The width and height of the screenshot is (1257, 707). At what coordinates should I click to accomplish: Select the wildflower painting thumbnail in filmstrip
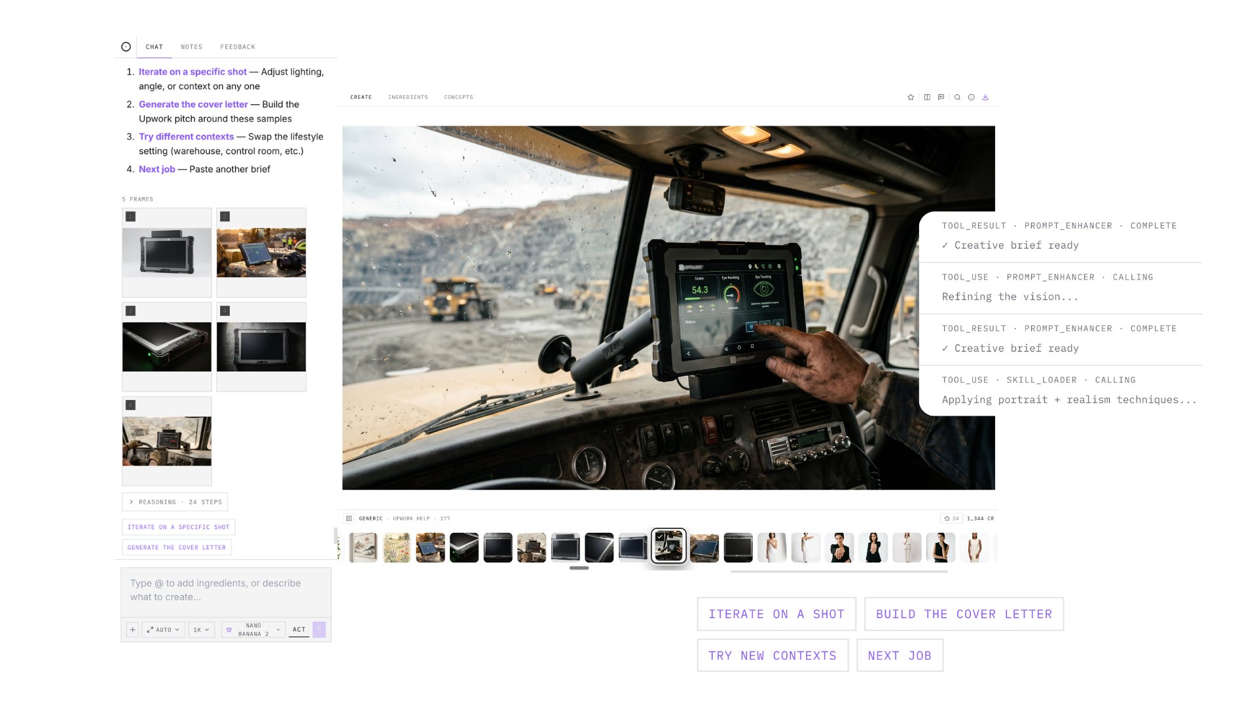coord(397,547)
